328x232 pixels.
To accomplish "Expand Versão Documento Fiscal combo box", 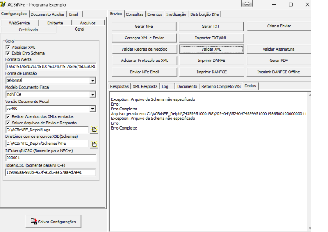I will [x=92, y=109].
